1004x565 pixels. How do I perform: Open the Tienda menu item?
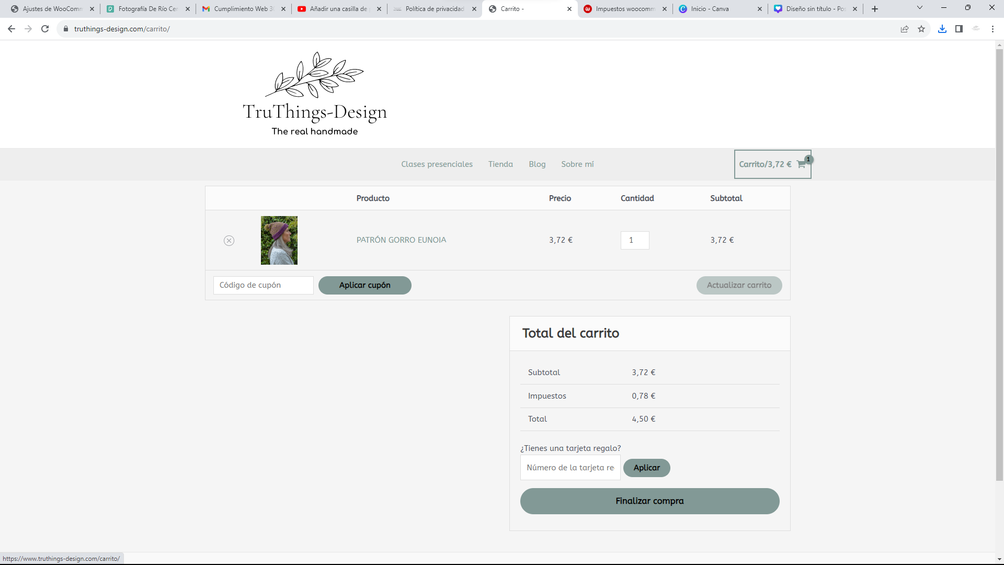click(x=500, y=164)
